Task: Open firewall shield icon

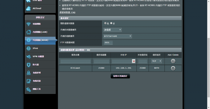Action: [x=29, y=65]
